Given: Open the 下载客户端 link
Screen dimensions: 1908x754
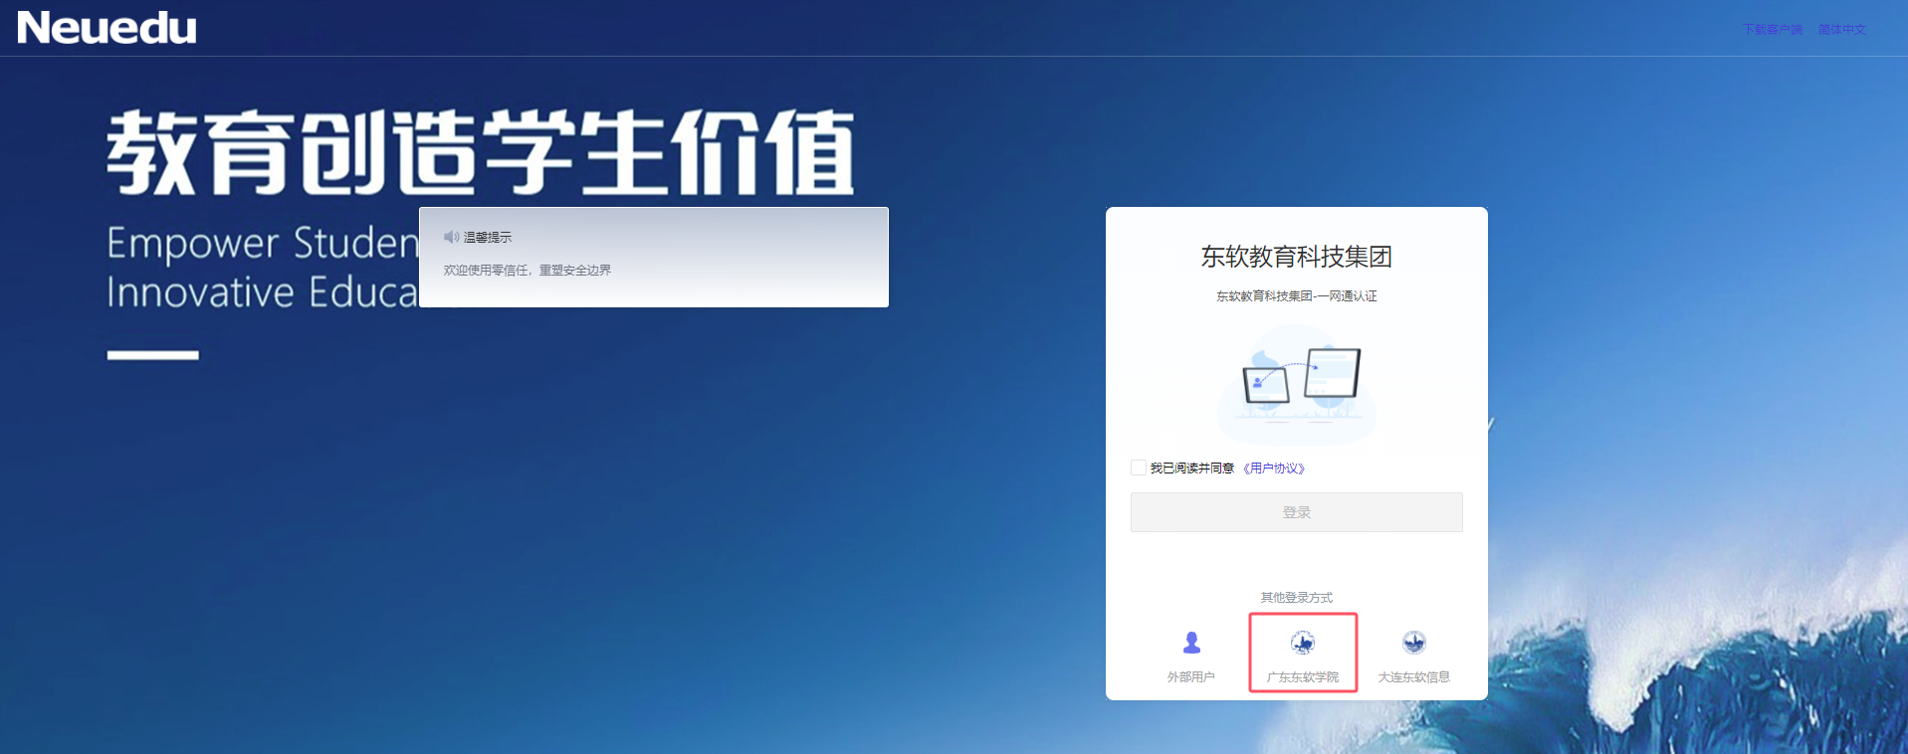Looking at the screenshot, I should 1773,30.
